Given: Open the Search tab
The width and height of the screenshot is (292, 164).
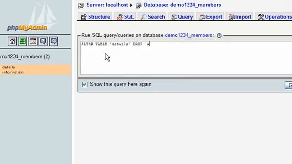Looking at the screenshot, I should [152, 17].
